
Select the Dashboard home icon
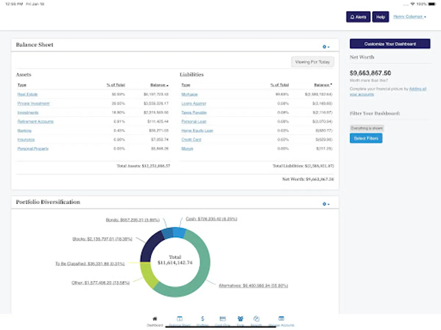pyautogui.click(x=155, y=318)
